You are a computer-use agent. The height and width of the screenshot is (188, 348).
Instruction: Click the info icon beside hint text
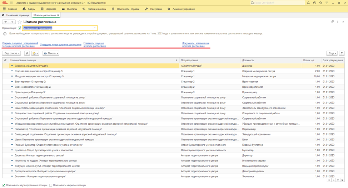5,34
